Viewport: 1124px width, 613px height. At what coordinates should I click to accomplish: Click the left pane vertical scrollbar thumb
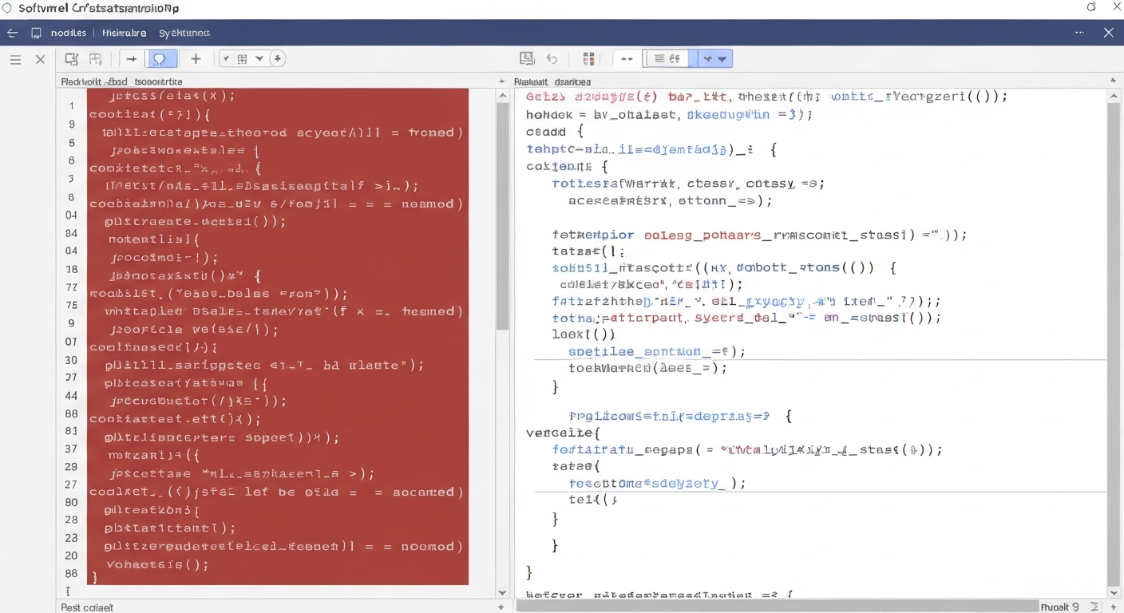pos(502,216)
